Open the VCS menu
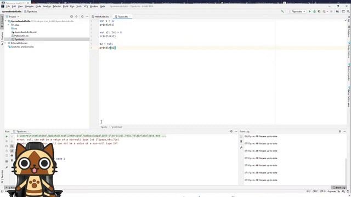The image size is (351, 197). (x=86, y=7)
